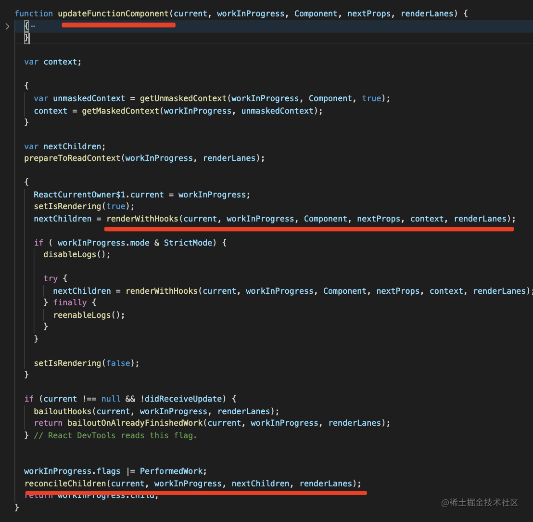Click the setIsRendering(true) call

tap(84, 206)
